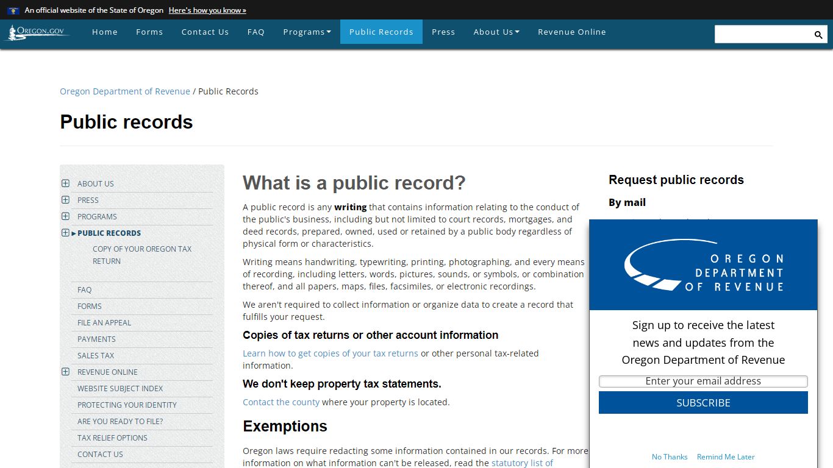
Task: Open Protecting Your Identity sidebar item
Action: [127, 405]
